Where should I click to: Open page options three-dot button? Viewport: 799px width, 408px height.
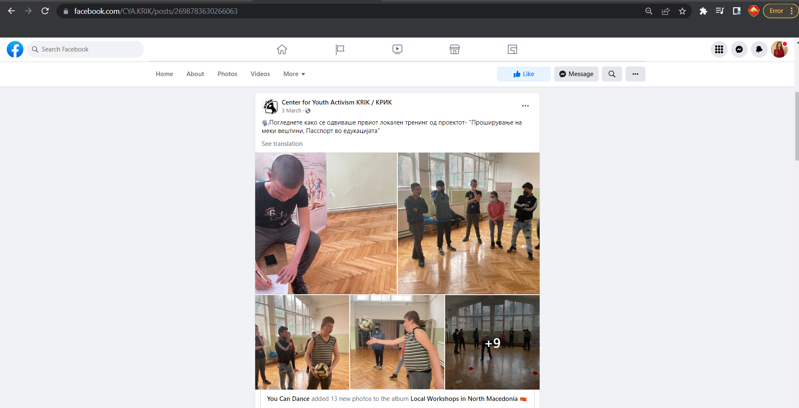[x=635, y=74]
